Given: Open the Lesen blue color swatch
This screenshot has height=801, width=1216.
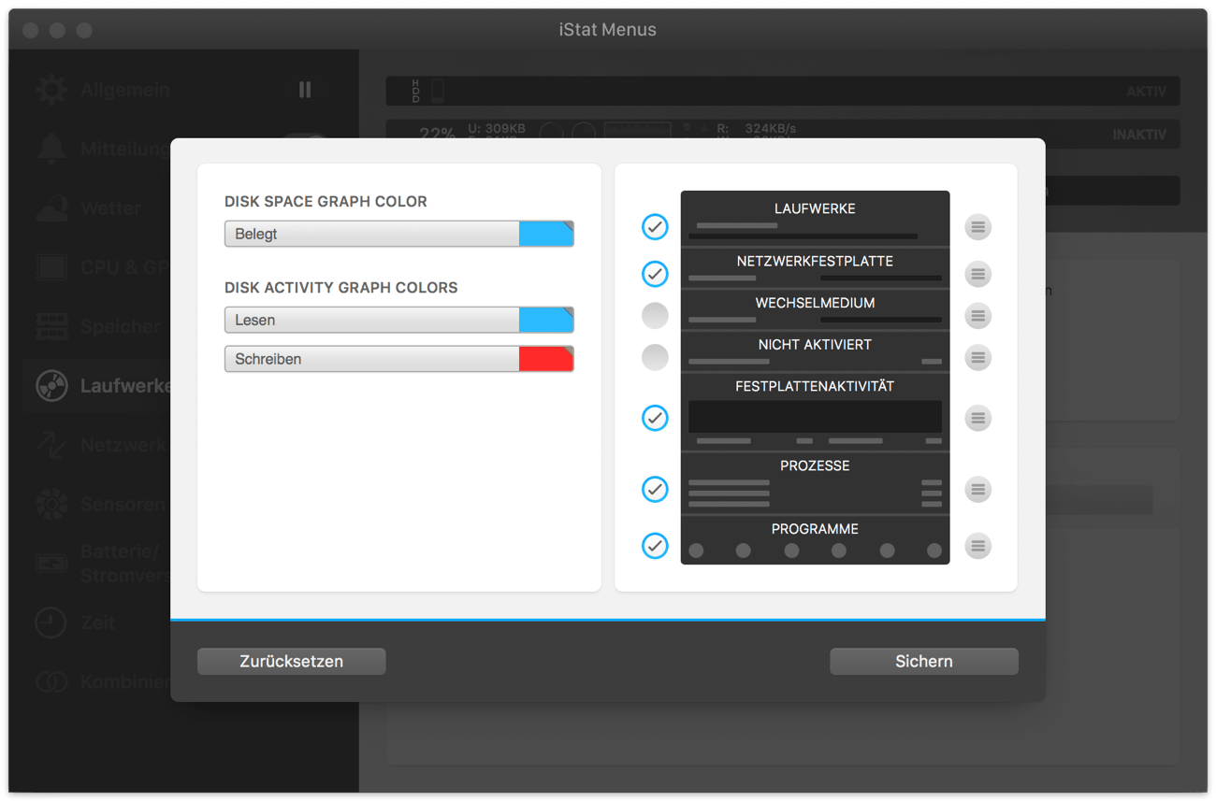Looking at the screenshot, I should [x=546, y=320].
